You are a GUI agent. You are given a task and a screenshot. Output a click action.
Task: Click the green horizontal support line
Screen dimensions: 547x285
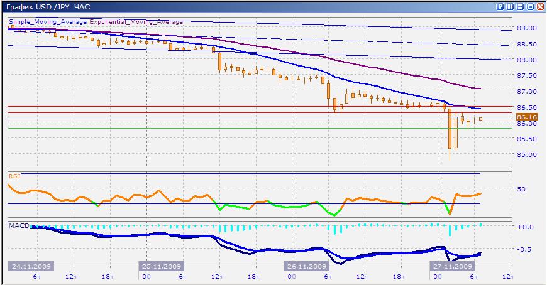[251, 129]
